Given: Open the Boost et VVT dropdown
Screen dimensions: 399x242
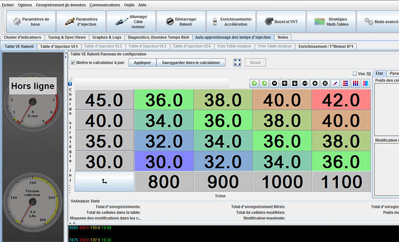Looking at the screenshot, I should point(281,21).
